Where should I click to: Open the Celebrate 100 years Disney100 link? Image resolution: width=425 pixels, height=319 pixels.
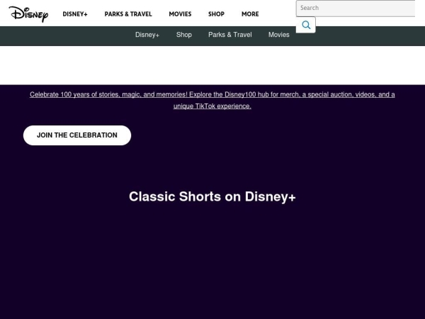[212, 100]
